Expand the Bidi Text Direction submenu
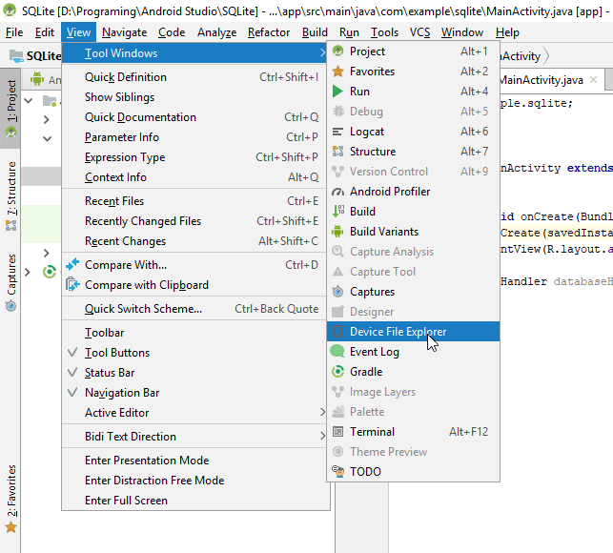Viewport: 613px width, 553px height. pos(194,436)
